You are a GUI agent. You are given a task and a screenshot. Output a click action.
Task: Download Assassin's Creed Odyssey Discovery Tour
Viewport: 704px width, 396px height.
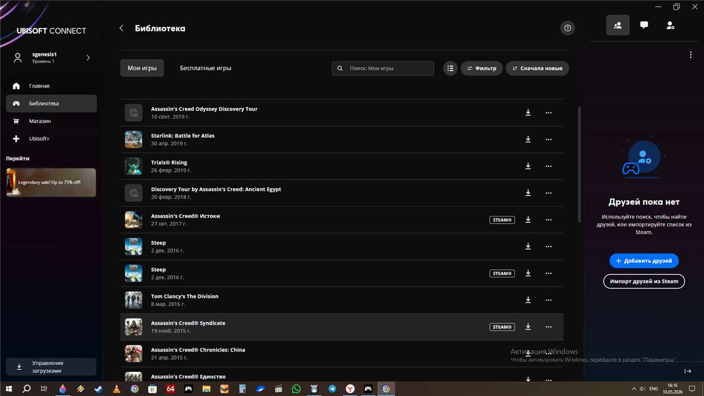(528, 113)
